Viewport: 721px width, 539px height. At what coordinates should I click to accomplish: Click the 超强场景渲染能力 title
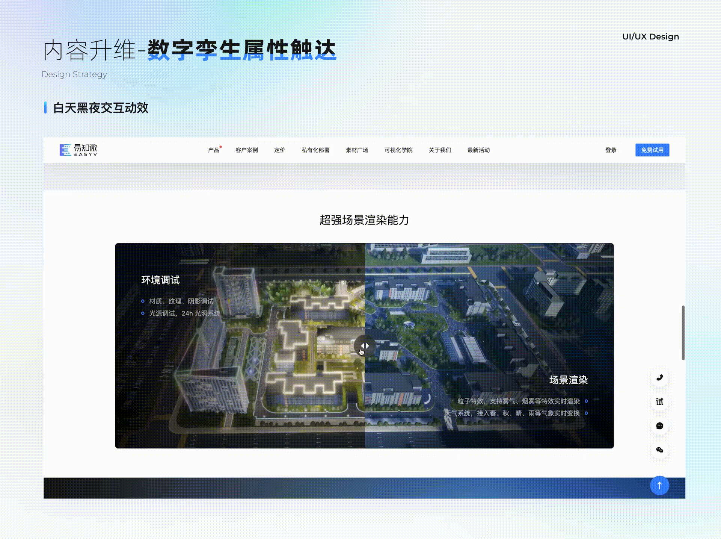(x=364, y=220)
